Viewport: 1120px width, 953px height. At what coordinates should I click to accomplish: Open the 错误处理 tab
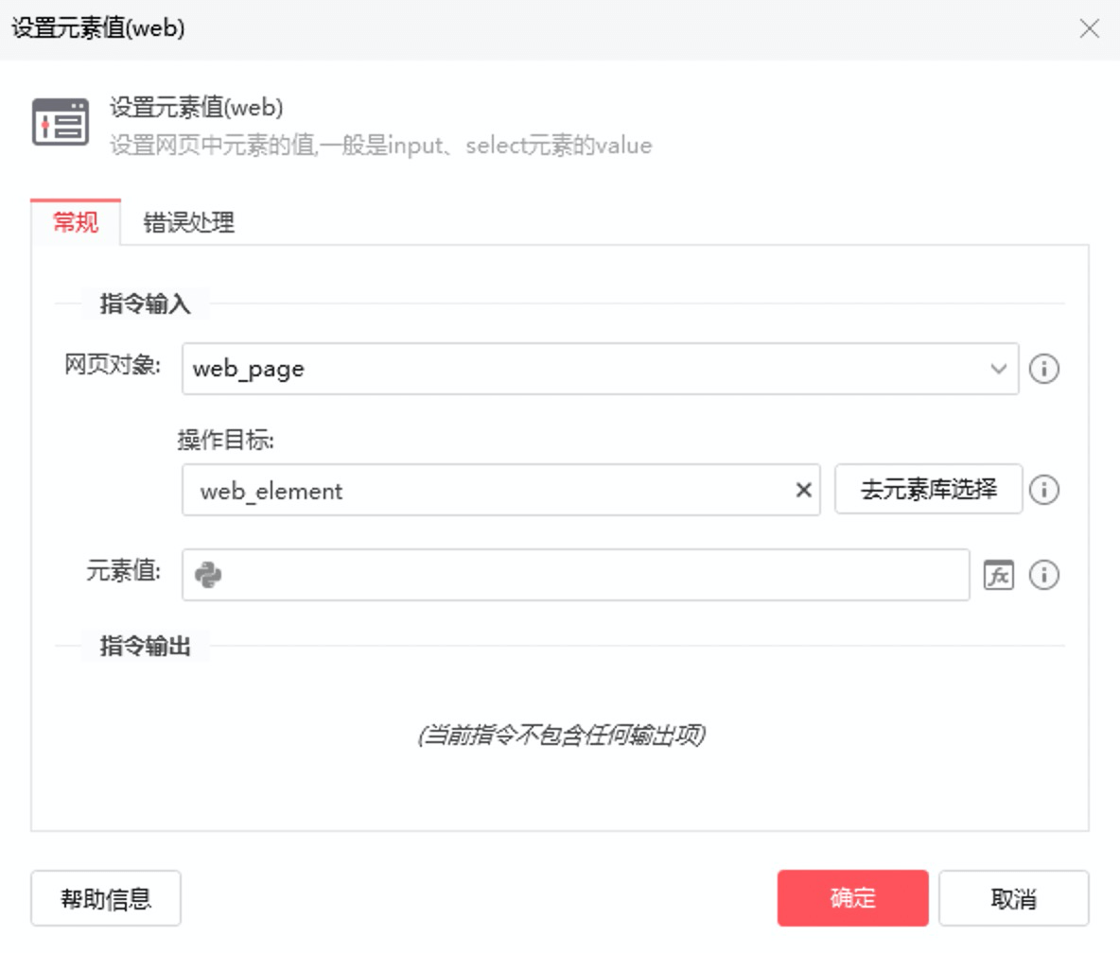[188, 222]
